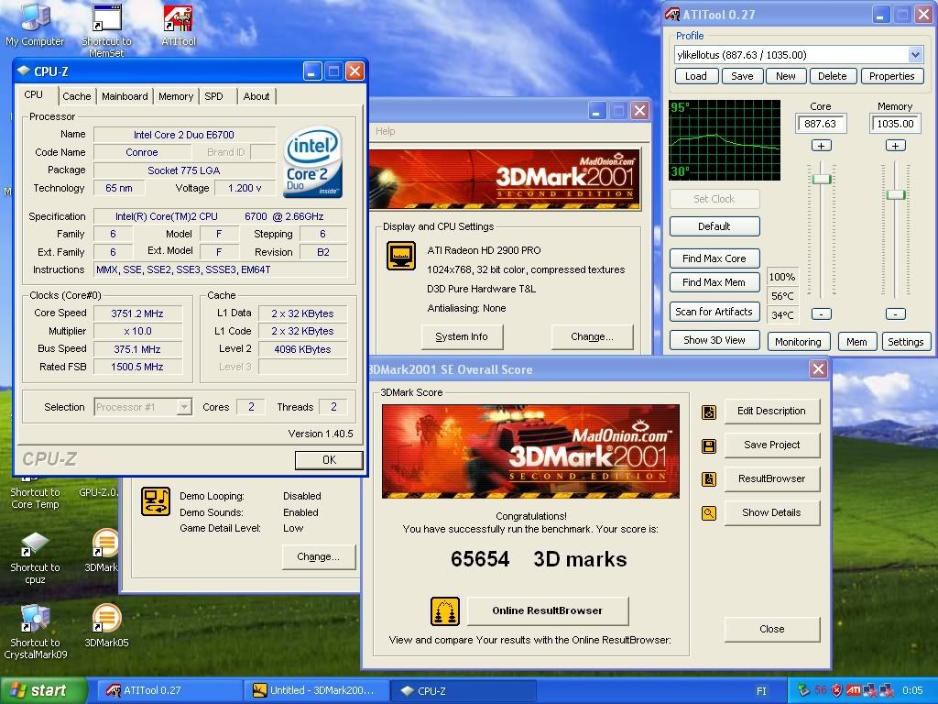Open profile Properties in ATITool
The height and width of the screenshot is (704, 938).
(x=892, y=76)
